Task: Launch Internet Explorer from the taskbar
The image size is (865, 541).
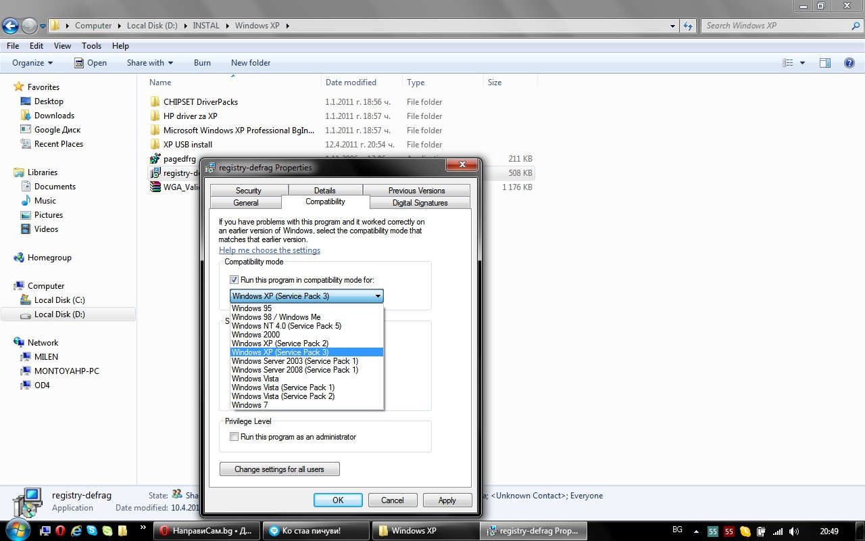Action: pos(76,531)
